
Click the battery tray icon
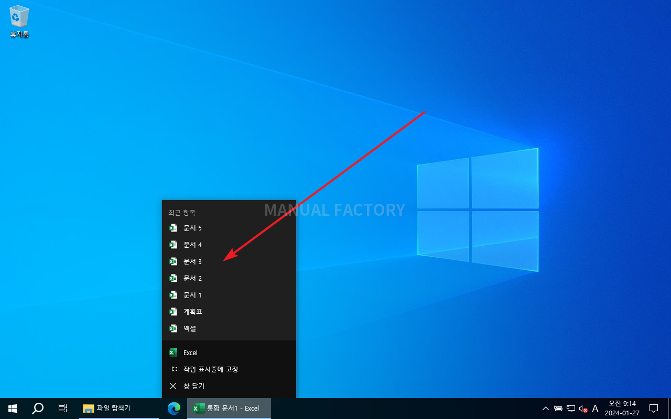pyautogui.click(x=558, y=409)
